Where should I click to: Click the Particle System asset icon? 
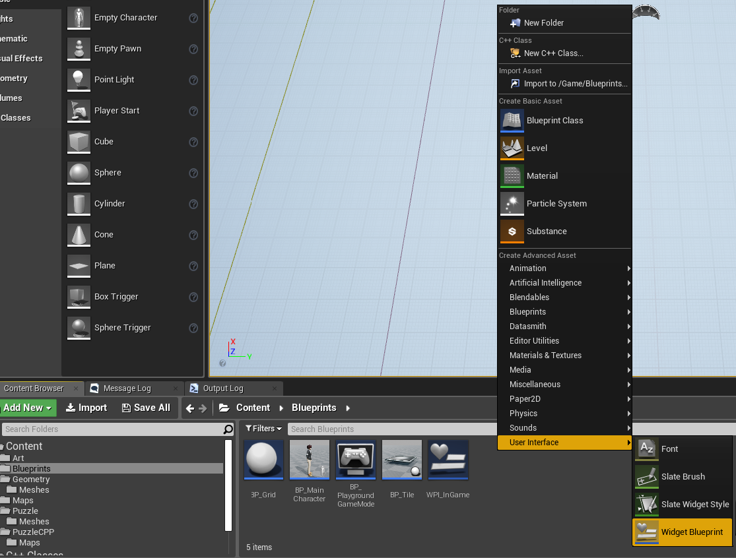[512, 203]
